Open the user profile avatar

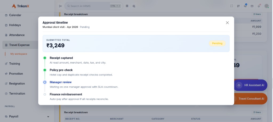(x=266, y=6)
